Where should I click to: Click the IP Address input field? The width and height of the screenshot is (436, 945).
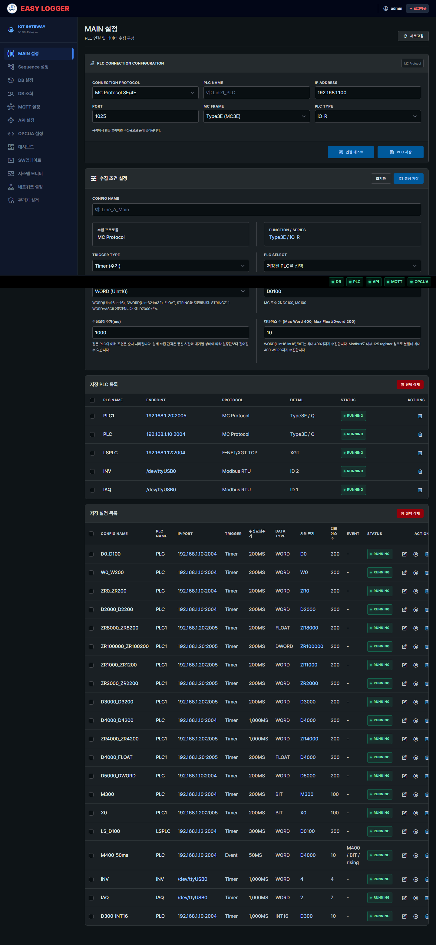point(368,92)
